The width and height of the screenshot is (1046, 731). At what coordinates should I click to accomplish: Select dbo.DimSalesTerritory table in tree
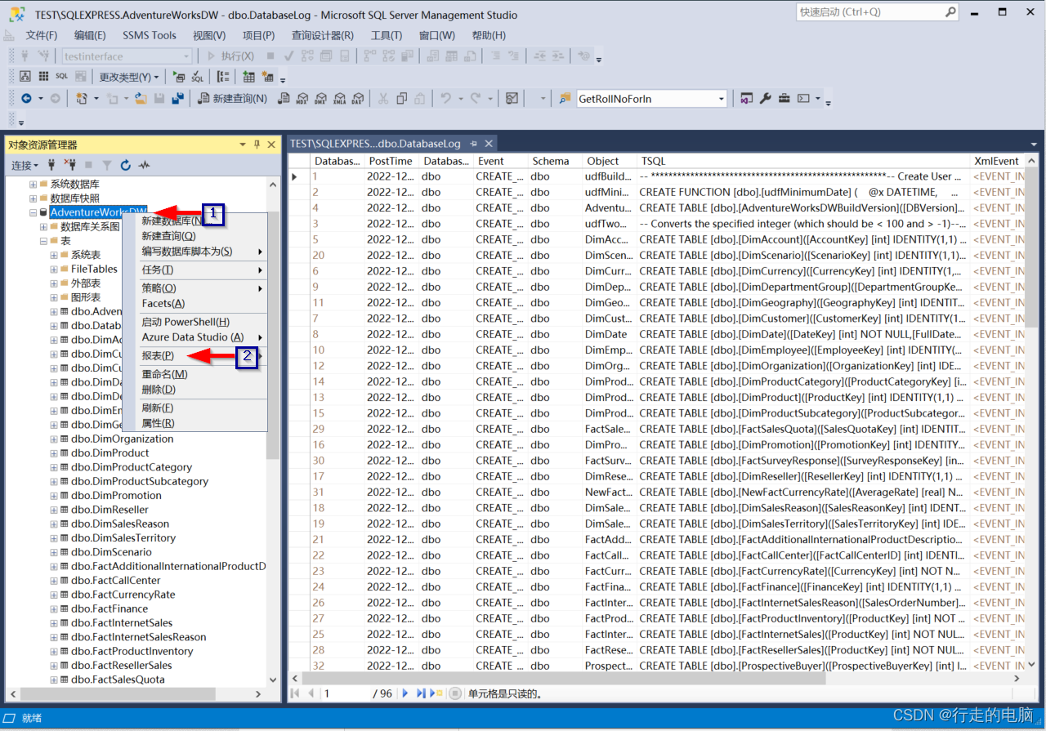tap(123, 537)
